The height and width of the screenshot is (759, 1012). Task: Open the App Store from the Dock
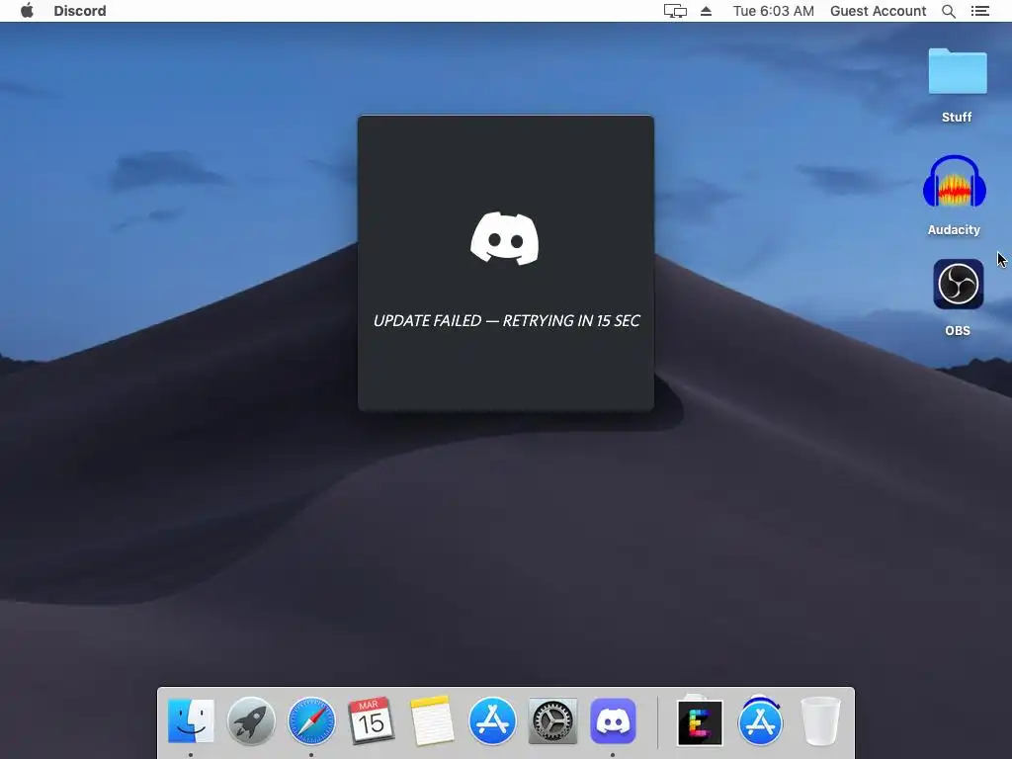(492, 720)
